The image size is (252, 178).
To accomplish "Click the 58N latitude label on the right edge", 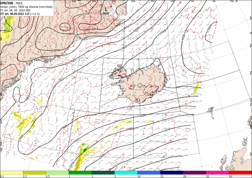I will [x=250, y=154].
